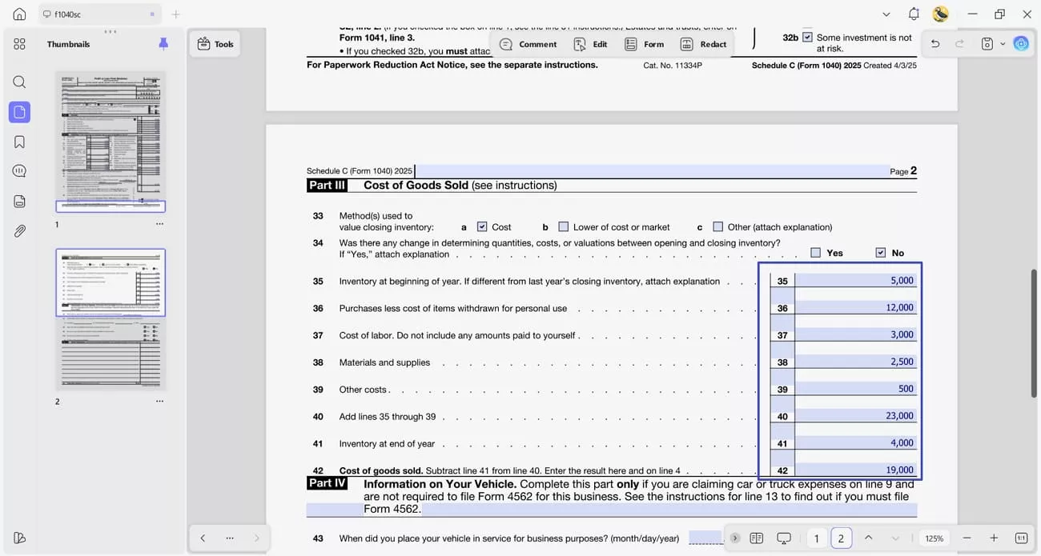Image resolution: width=1041 pixels, height=556 pixels.
Task: Click the notification bell icon
Action: (x=914, y=14)
